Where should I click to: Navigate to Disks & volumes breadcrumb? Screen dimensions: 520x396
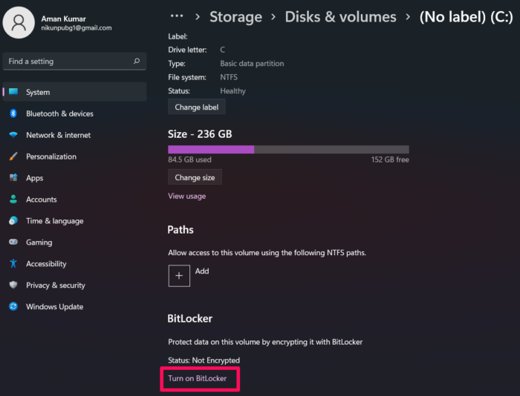click(340, 16)
